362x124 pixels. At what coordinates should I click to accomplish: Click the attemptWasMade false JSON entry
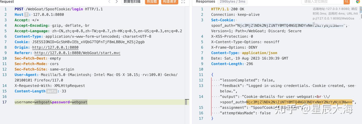pos(245,113)
